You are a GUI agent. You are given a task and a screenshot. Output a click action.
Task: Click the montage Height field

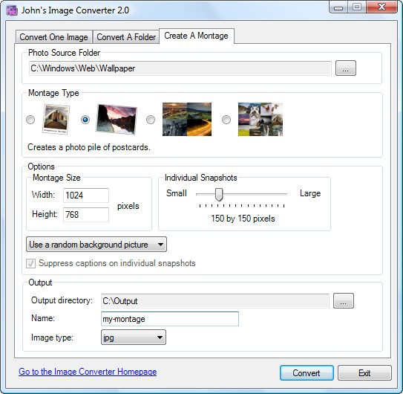(86, 215)
